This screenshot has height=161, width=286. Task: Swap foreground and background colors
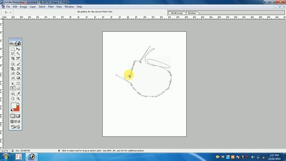(x=18, y=103)
